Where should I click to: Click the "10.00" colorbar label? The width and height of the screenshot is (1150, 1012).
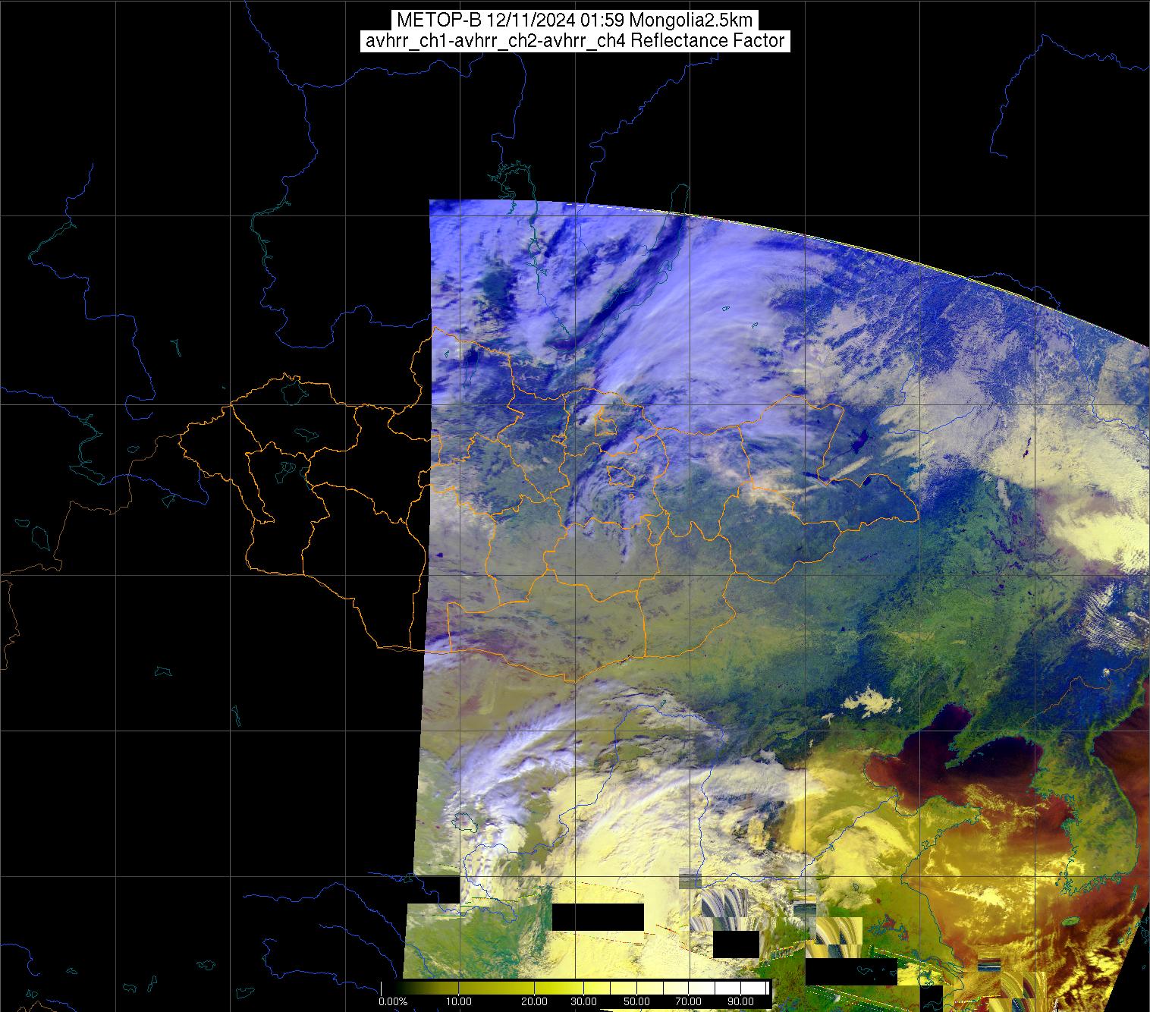[x=460, y=1002]
